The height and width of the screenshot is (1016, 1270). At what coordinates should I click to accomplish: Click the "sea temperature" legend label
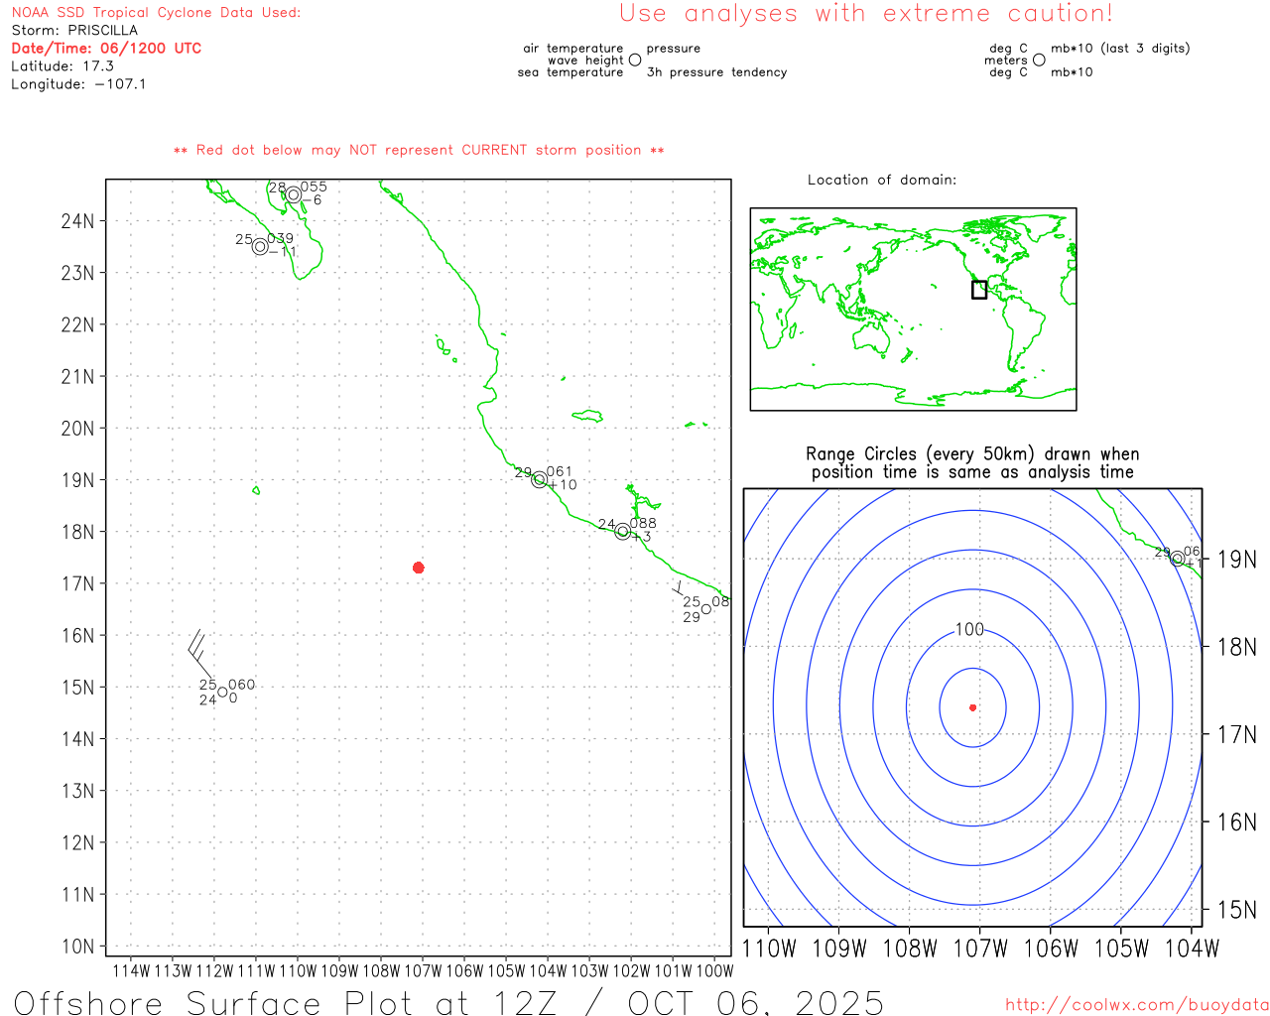[x=571, y=72]
